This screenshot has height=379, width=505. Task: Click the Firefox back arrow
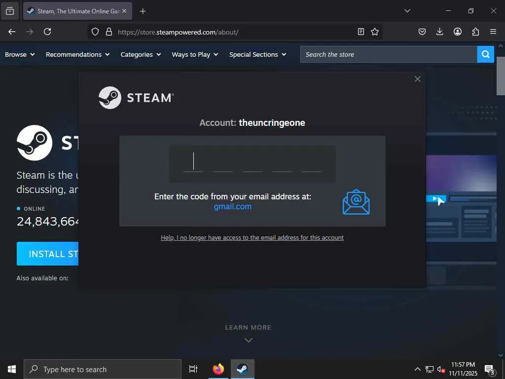[x=12, y=32]
